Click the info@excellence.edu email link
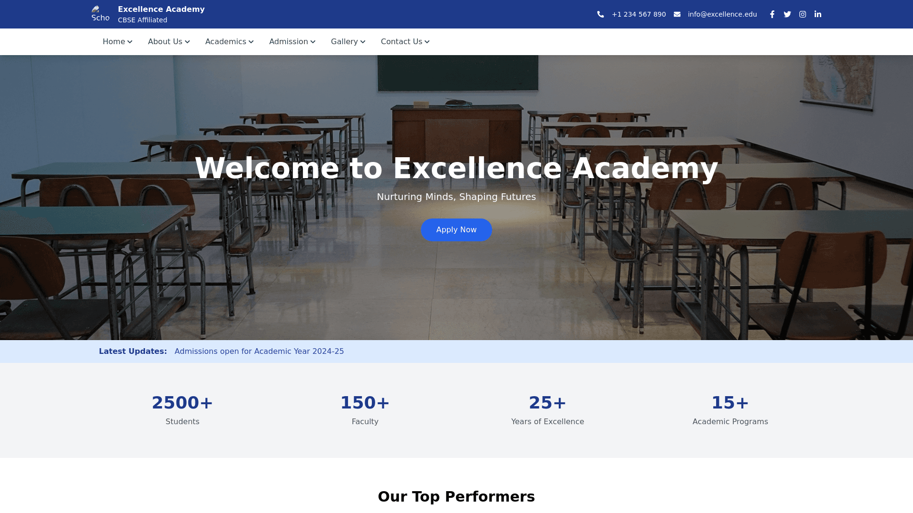Image resolution: width=913 pixels, height=513 pixels. pos(722,14)
